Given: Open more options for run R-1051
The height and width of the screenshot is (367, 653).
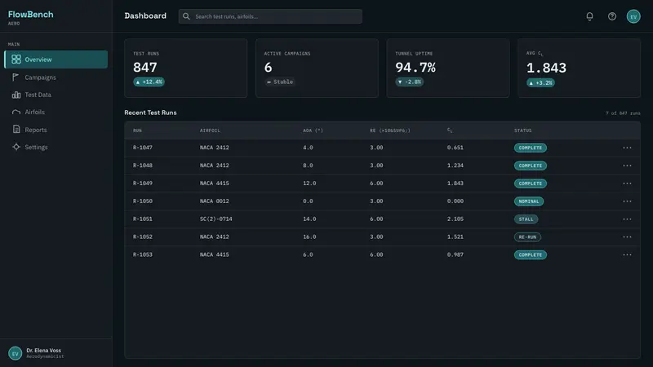Looking at the screenshot, I should click(627, 219).
